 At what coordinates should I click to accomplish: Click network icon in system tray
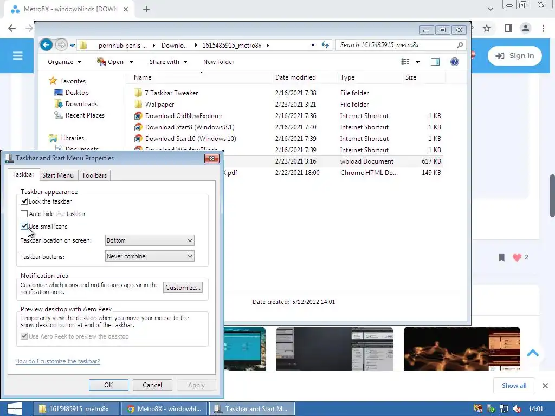point(504,409)
